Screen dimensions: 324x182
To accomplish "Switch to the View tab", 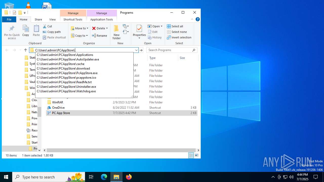I will click(x=52, y=19).
